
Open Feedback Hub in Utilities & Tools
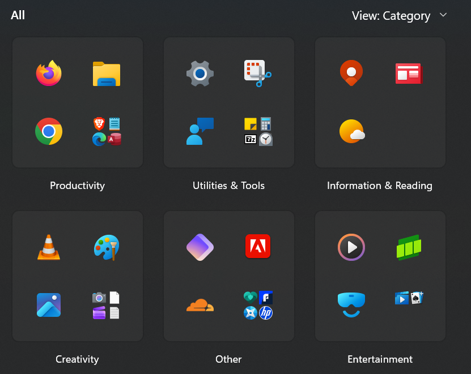[x=200, y=131]
